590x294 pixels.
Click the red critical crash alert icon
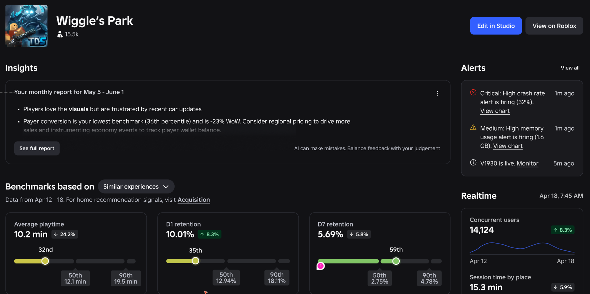(473, 92)
